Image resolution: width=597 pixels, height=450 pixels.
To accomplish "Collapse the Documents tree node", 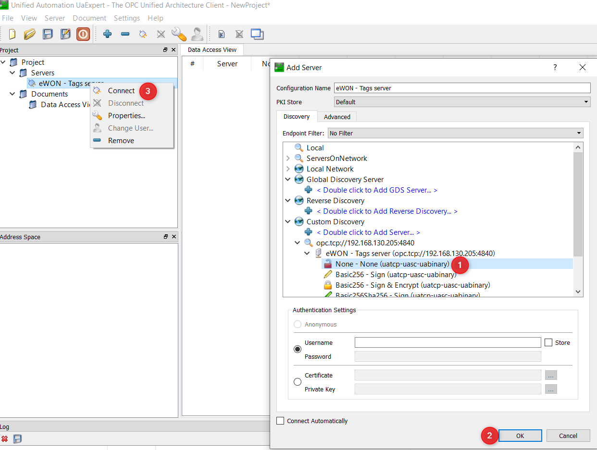I will point(12,94).
